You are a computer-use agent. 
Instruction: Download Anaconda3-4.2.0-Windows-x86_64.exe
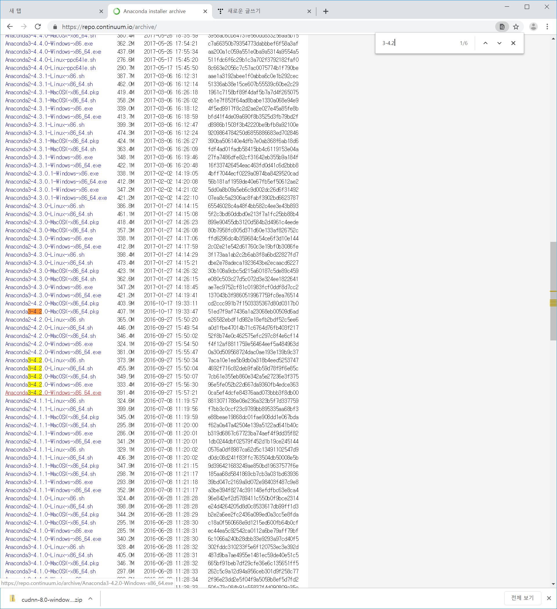pos(53,393)
